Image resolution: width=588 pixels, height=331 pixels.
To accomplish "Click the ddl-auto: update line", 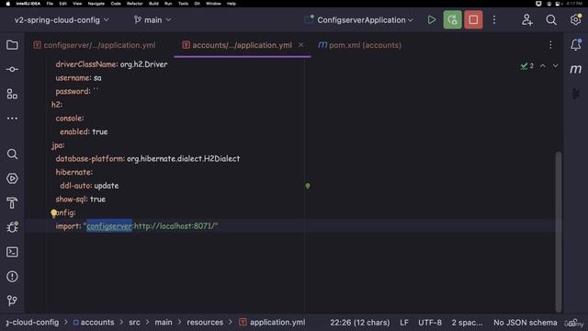I will pos(89,186).
